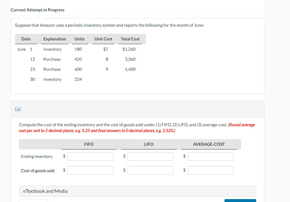The width and height of the screenshot is (290, 202).
Task: Select the LIFO column header
Action: (149, 144)
